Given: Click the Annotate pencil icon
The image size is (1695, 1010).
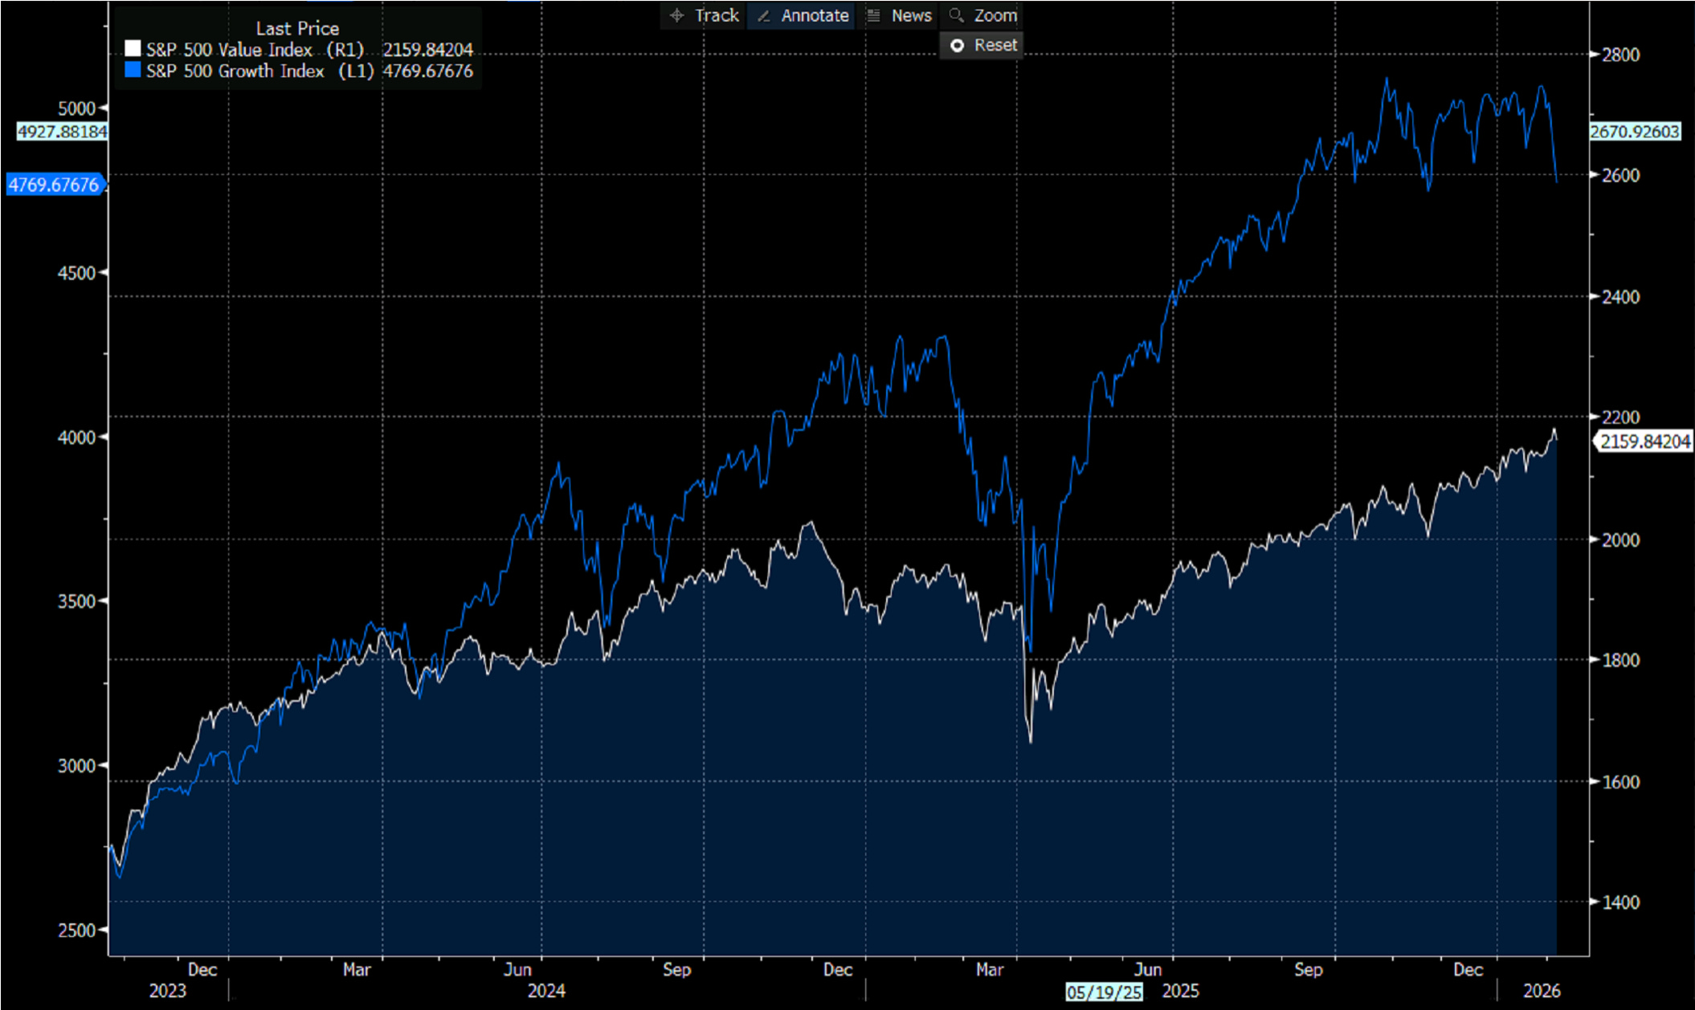Looking at the screenshot, I should tap(764, 15).
